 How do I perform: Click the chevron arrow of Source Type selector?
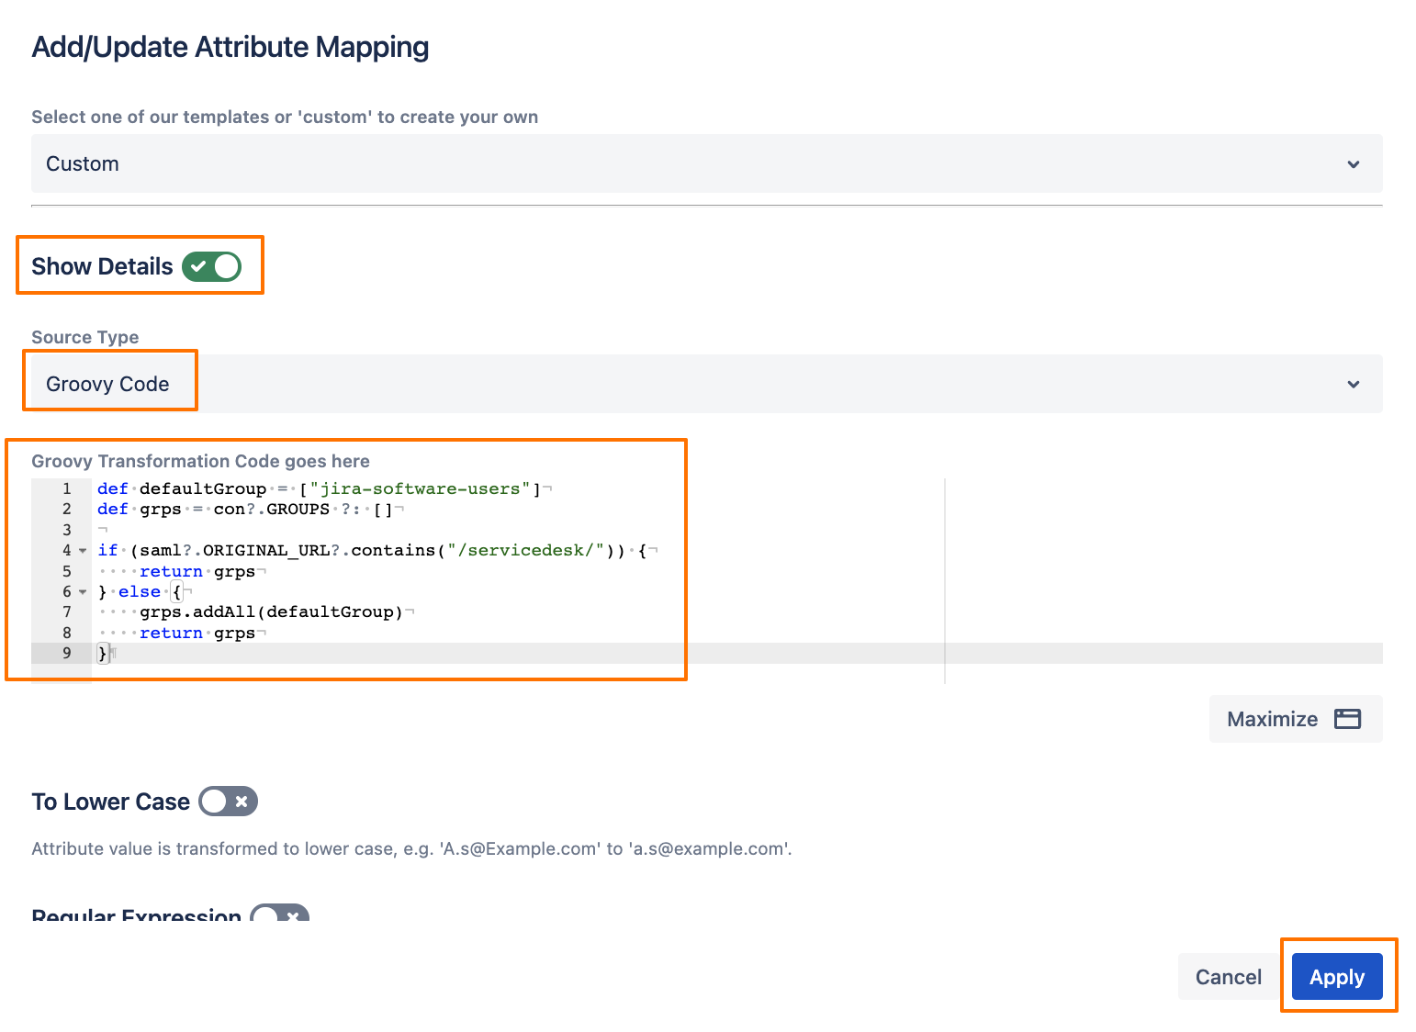click(1353, 385)
